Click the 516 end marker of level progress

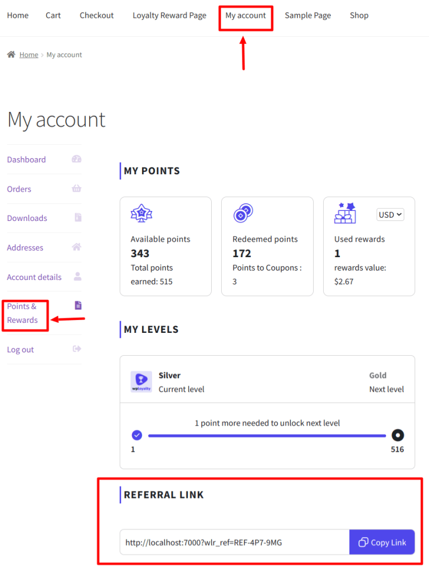click(x=397, y=435)
